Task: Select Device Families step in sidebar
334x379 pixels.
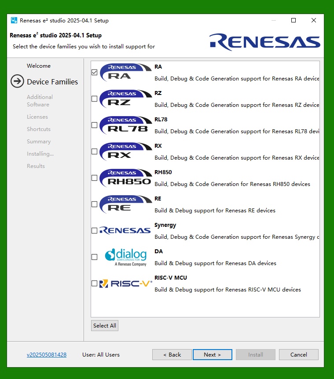Action: coord(52,82)
